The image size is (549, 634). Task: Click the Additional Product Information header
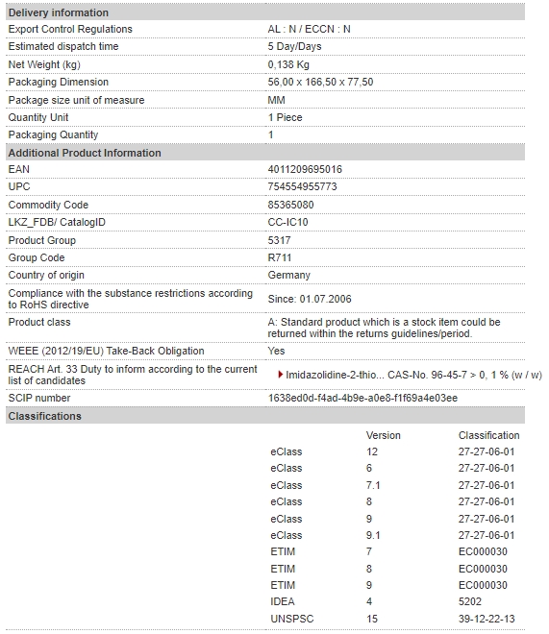click(265, 153)
